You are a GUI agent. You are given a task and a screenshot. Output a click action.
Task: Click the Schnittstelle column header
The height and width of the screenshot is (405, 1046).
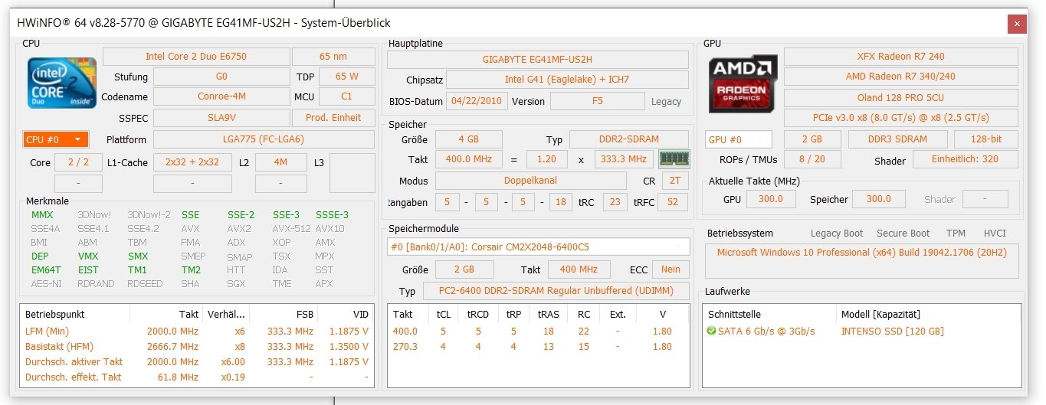pos(770,314)
